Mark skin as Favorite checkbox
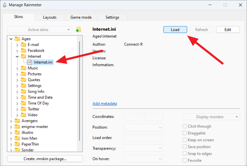 click(x=185, y=160)
